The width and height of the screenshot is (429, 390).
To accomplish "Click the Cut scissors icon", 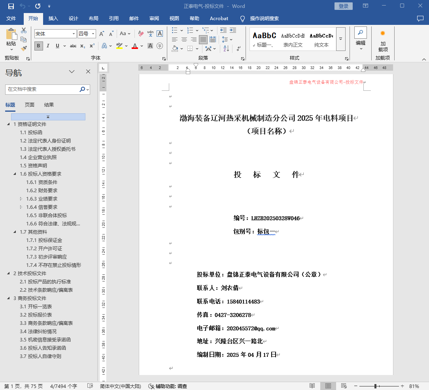I will tap(24, 30).
